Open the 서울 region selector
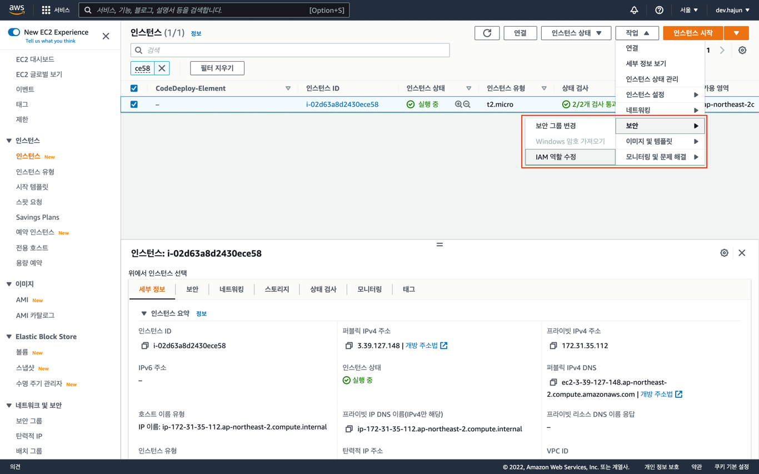Image resolution: width=759 pixels, height=474 pixels. coord(689,10)
